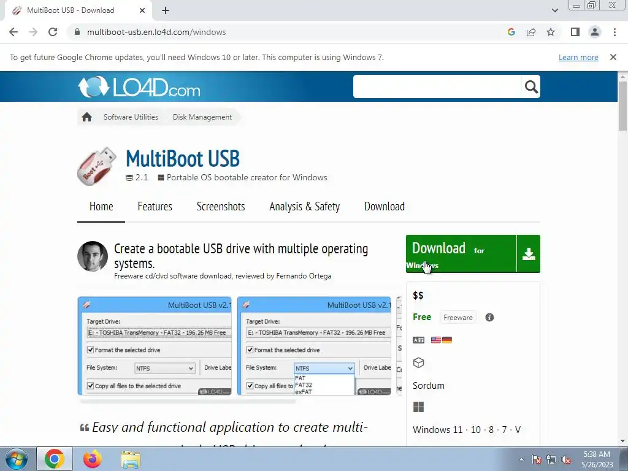Click the German flag icon
Viewport: 628px width, 471px height.
(x=447, y=340)
